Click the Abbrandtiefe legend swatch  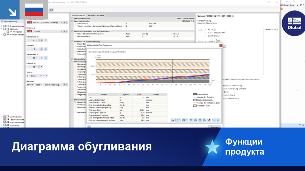point(195,94)
